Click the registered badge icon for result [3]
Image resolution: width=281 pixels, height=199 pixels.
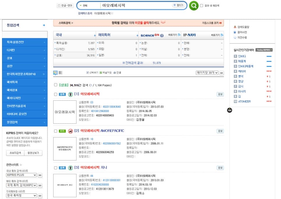tap(70, 168)
